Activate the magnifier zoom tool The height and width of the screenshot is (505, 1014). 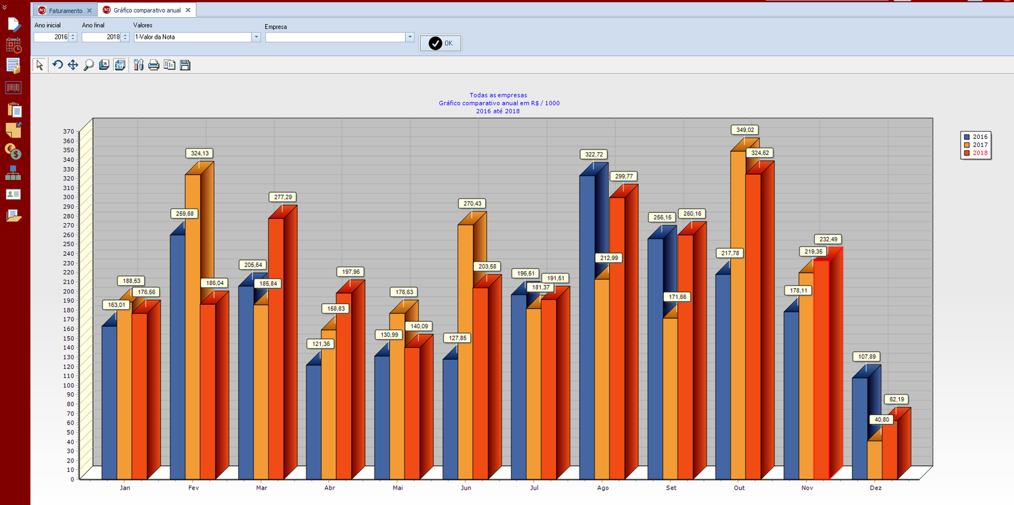click(89, 65)
